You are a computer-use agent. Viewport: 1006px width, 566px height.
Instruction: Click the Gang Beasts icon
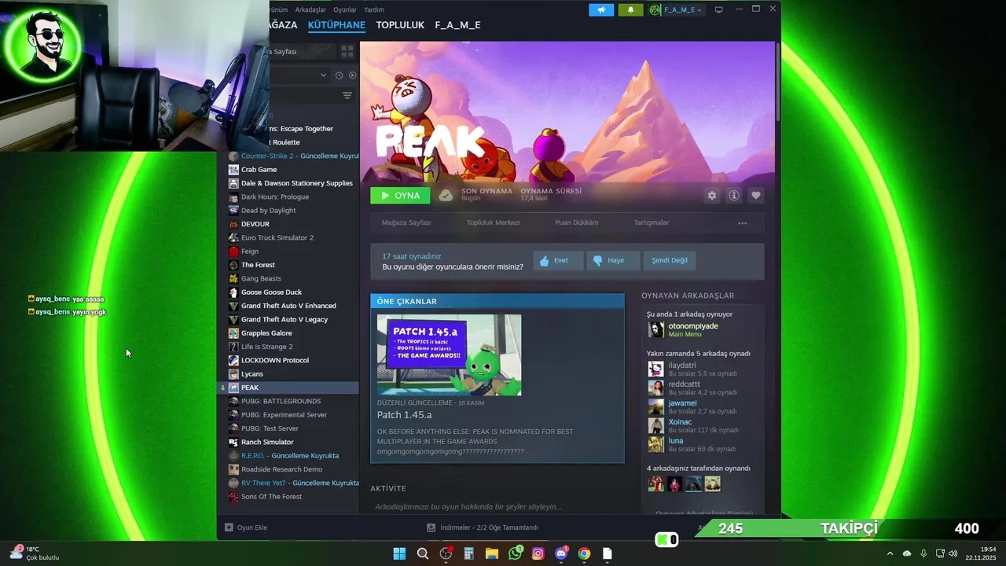click(x=233, y=278)
